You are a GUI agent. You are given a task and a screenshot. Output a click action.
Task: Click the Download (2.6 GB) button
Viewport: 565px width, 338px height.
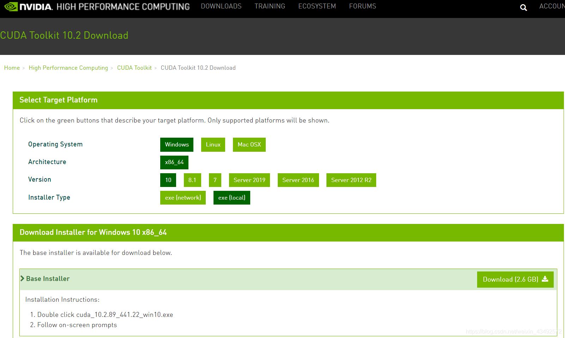click(515, 280)
